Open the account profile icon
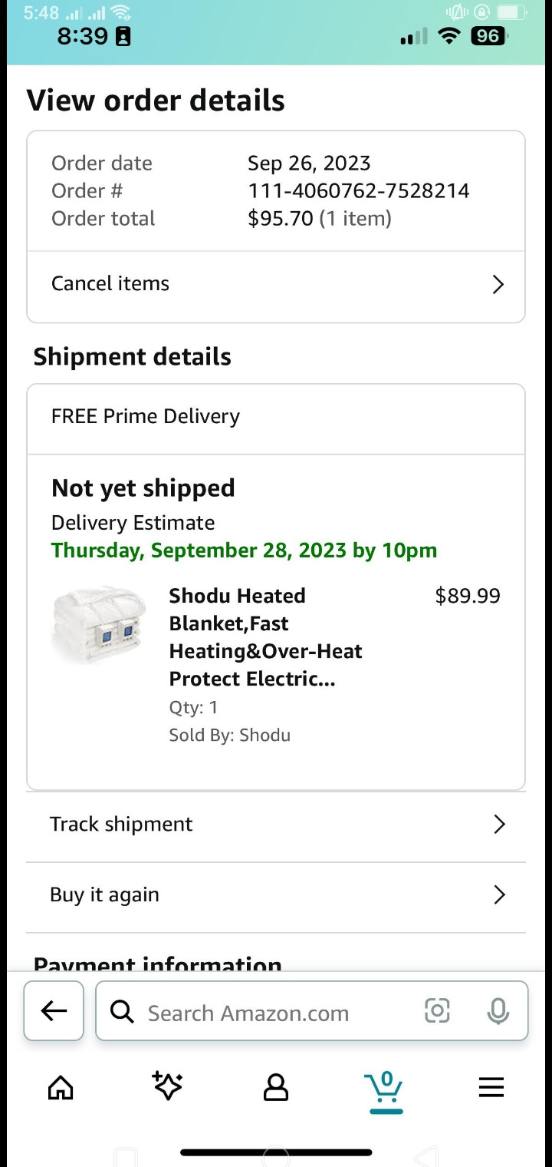This screenshot has height=1167, width=552. pyautogui.click(x=276, y=1087)
